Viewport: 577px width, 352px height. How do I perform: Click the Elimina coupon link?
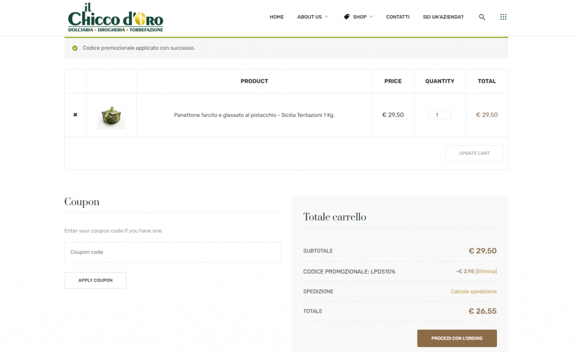(486, 271)
